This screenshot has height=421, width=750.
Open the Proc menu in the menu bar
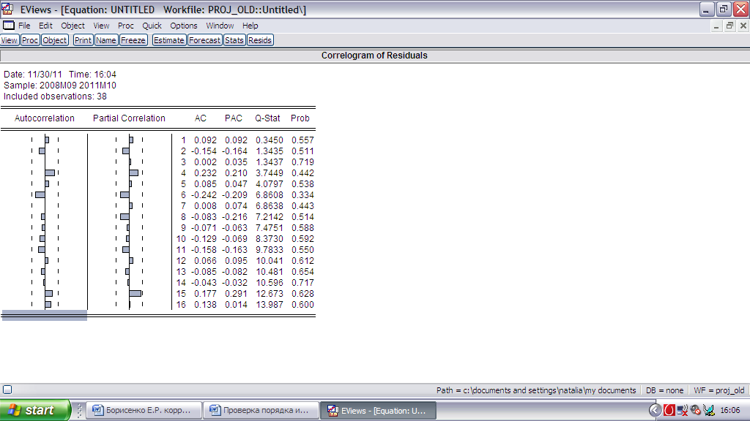(x=126, y=26)
